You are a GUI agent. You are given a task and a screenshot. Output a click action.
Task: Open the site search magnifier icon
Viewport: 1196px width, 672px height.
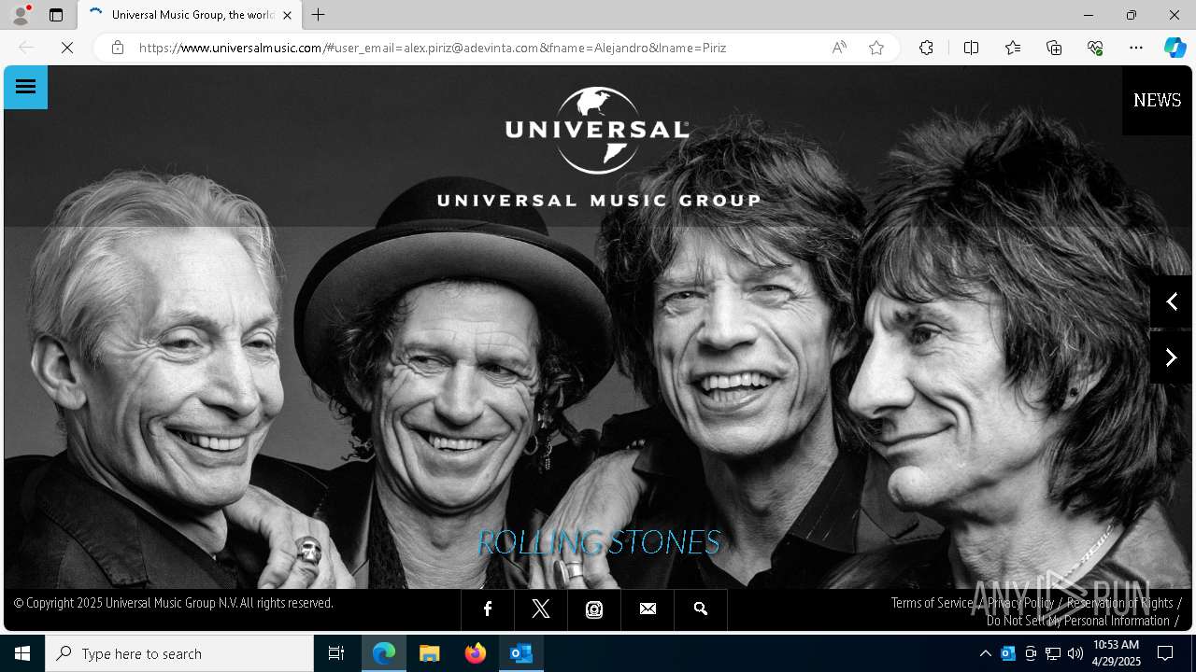701,609
